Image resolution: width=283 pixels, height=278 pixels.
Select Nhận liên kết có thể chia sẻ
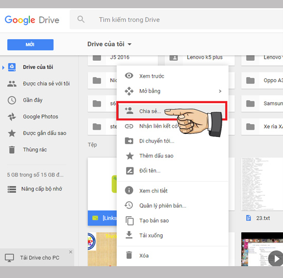pyautogui.click(x=173, y=126)
